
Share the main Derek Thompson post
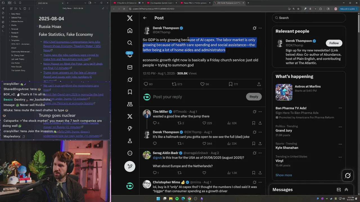click(259, 84)
